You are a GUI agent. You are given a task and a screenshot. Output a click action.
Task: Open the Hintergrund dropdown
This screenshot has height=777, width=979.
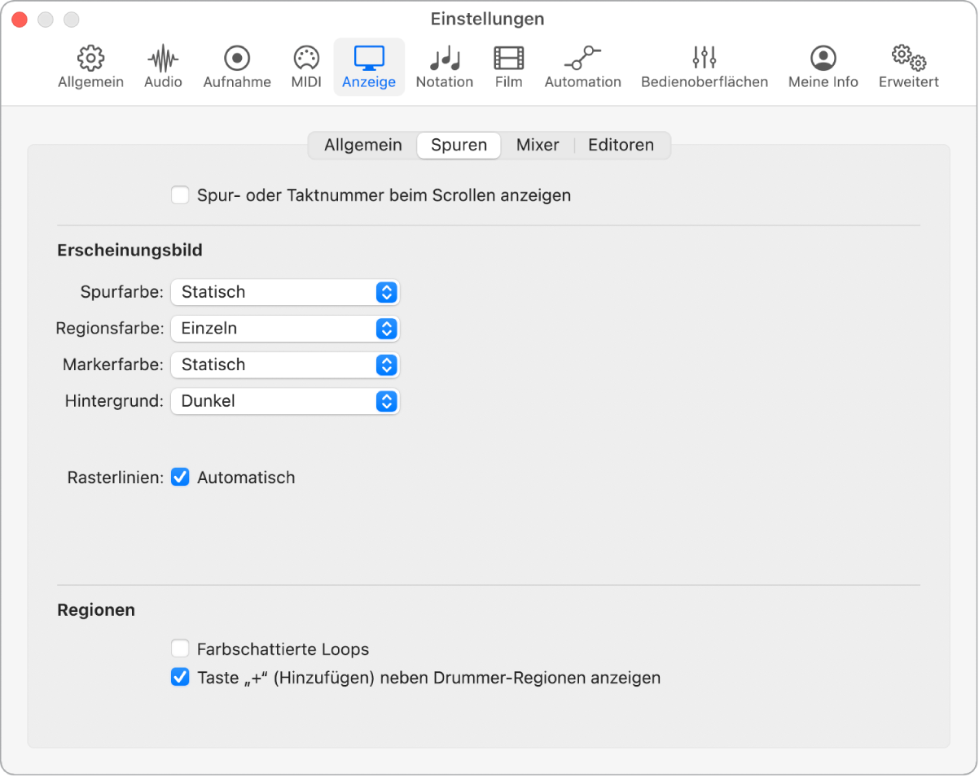pyautogui.click(x=285, y=401)
